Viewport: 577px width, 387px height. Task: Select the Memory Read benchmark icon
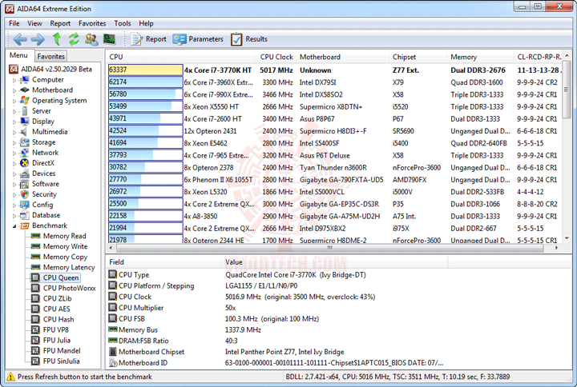click(36, 236)
